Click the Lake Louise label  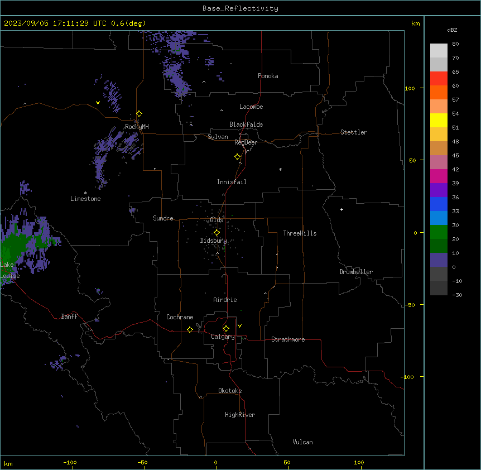pos(10,270)
